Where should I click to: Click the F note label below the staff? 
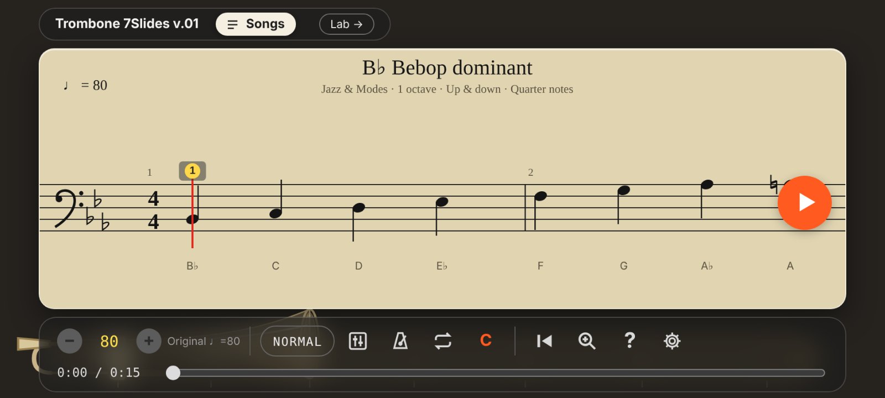tap(540, 266)
